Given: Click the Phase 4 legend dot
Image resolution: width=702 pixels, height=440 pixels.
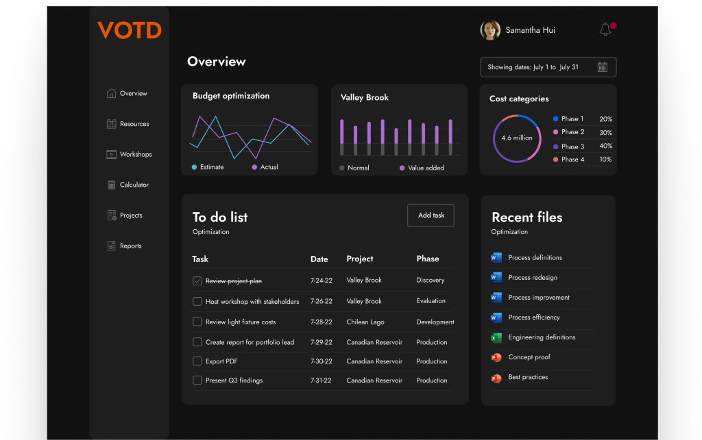Looking at the screenshot, I should point(555,159).
